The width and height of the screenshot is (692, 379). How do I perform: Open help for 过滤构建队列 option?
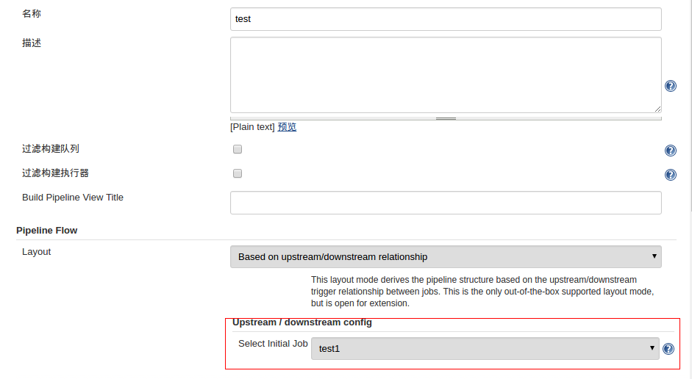671,151
